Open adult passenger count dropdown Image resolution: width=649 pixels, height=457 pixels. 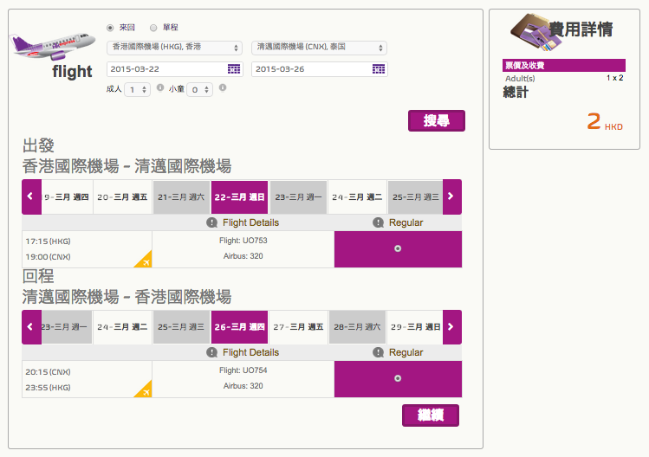138,89
